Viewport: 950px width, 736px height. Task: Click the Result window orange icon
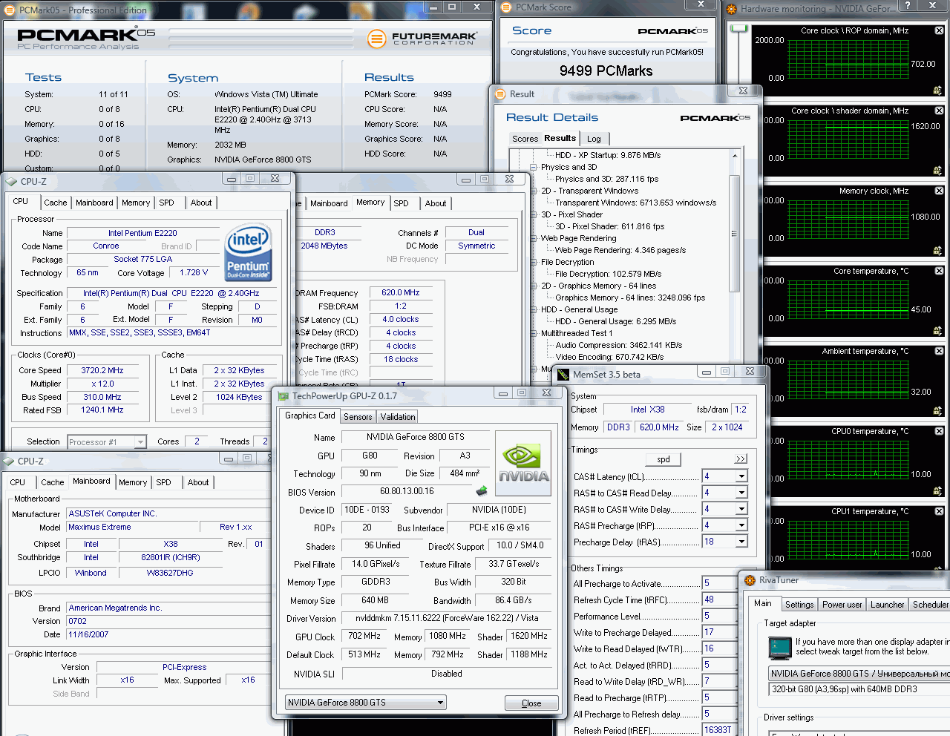[x=500, y=94]
